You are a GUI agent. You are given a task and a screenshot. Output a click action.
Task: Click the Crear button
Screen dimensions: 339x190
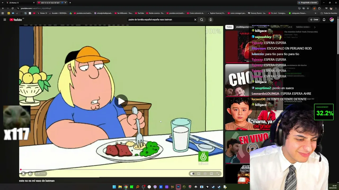(x=314, y=20)
